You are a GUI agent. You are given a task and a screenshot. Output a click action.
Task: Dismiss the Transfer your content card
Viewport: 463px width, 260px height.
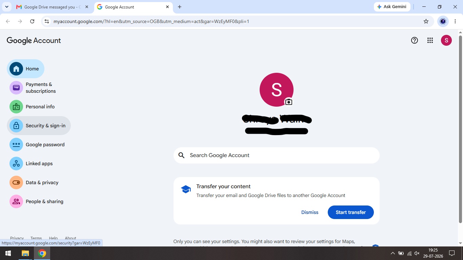310,212
